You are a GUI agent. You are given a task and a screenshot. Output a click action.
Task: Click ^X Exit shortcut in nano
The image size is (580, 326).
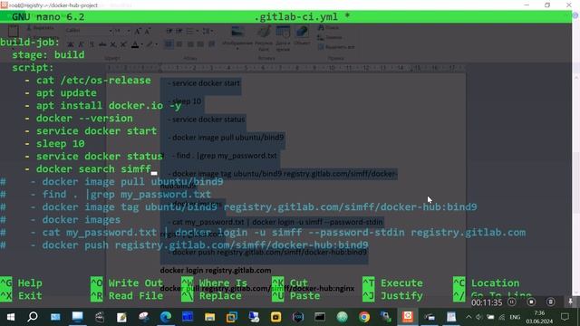(x=21, y=296)
